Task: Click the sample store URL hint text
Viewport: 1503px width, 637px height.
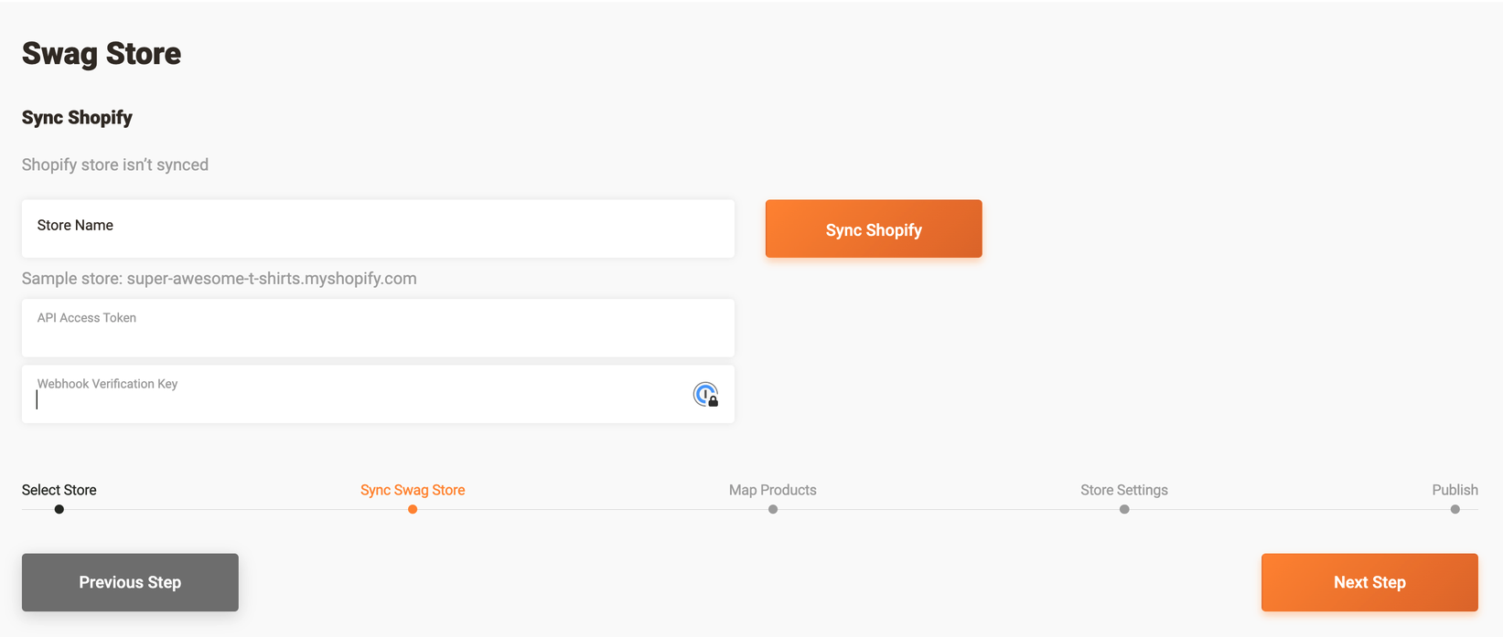Action: click(x=220, y=279)
